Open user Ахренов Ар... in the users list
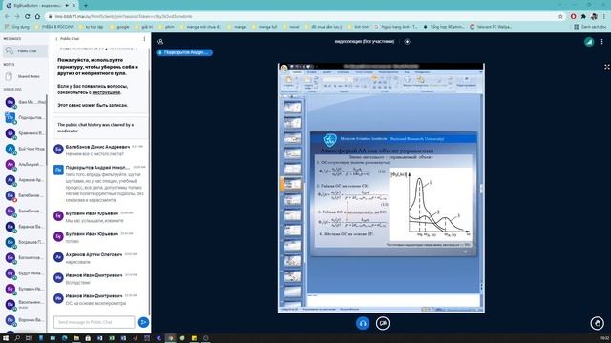The height and width of the screenshot is (343, 611). tap(25, 180)
